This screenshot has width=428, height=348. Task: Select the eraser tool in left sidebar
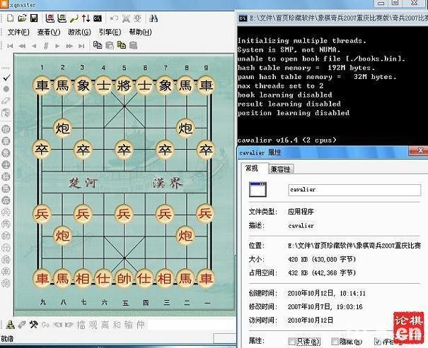tap(6, 101)
